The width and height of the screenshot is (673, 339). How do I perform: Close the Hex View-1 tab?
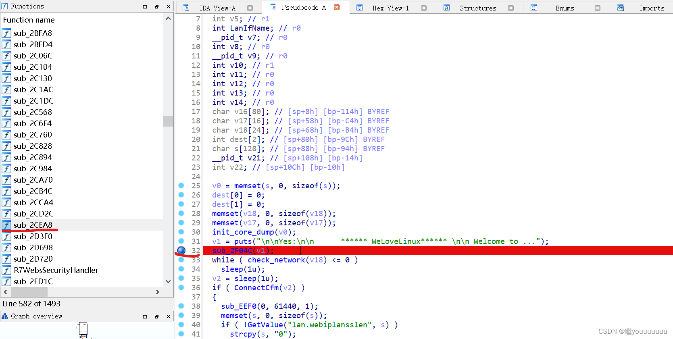tap(424, 8)
